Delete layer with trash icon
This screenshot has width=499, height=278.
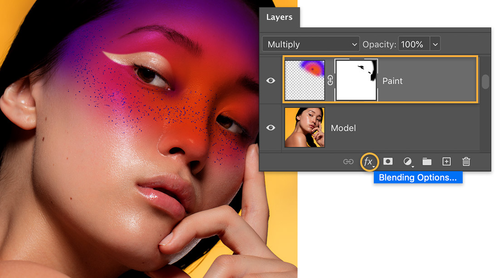tap(466, 161)
